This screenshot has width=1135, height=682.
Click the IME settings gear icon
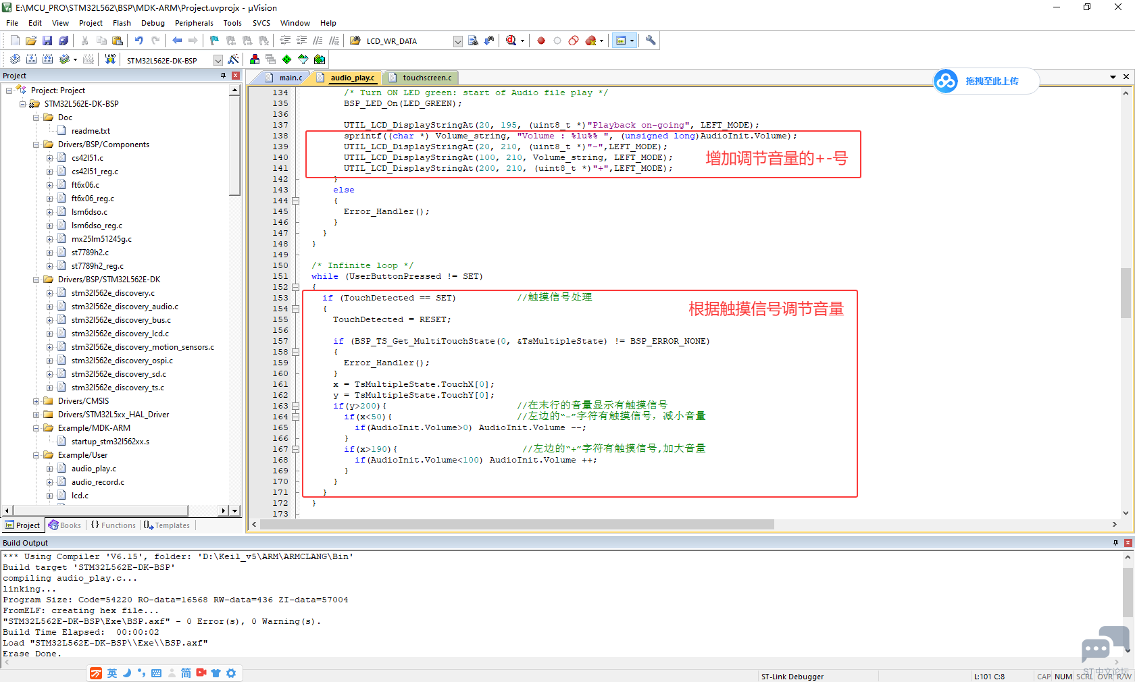pyautogui.click(x=231, y=673)
